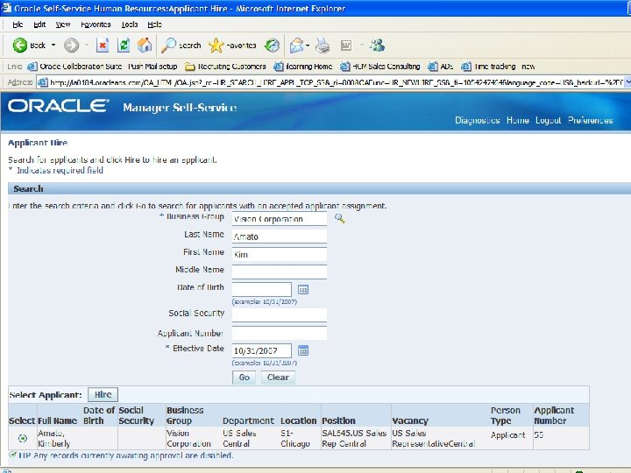The image size is (631, 473).
Task: Open the Tools menu
Action: tap(130, 25)
